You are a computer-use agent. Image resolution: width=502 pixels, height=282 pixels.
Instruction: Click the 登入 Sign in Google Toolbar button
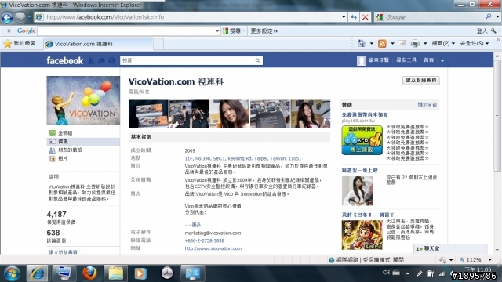(x=482, y=31)
